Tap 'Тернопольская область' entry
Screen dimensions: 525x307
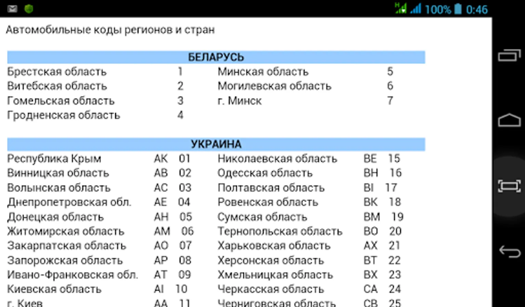(280, 231)
